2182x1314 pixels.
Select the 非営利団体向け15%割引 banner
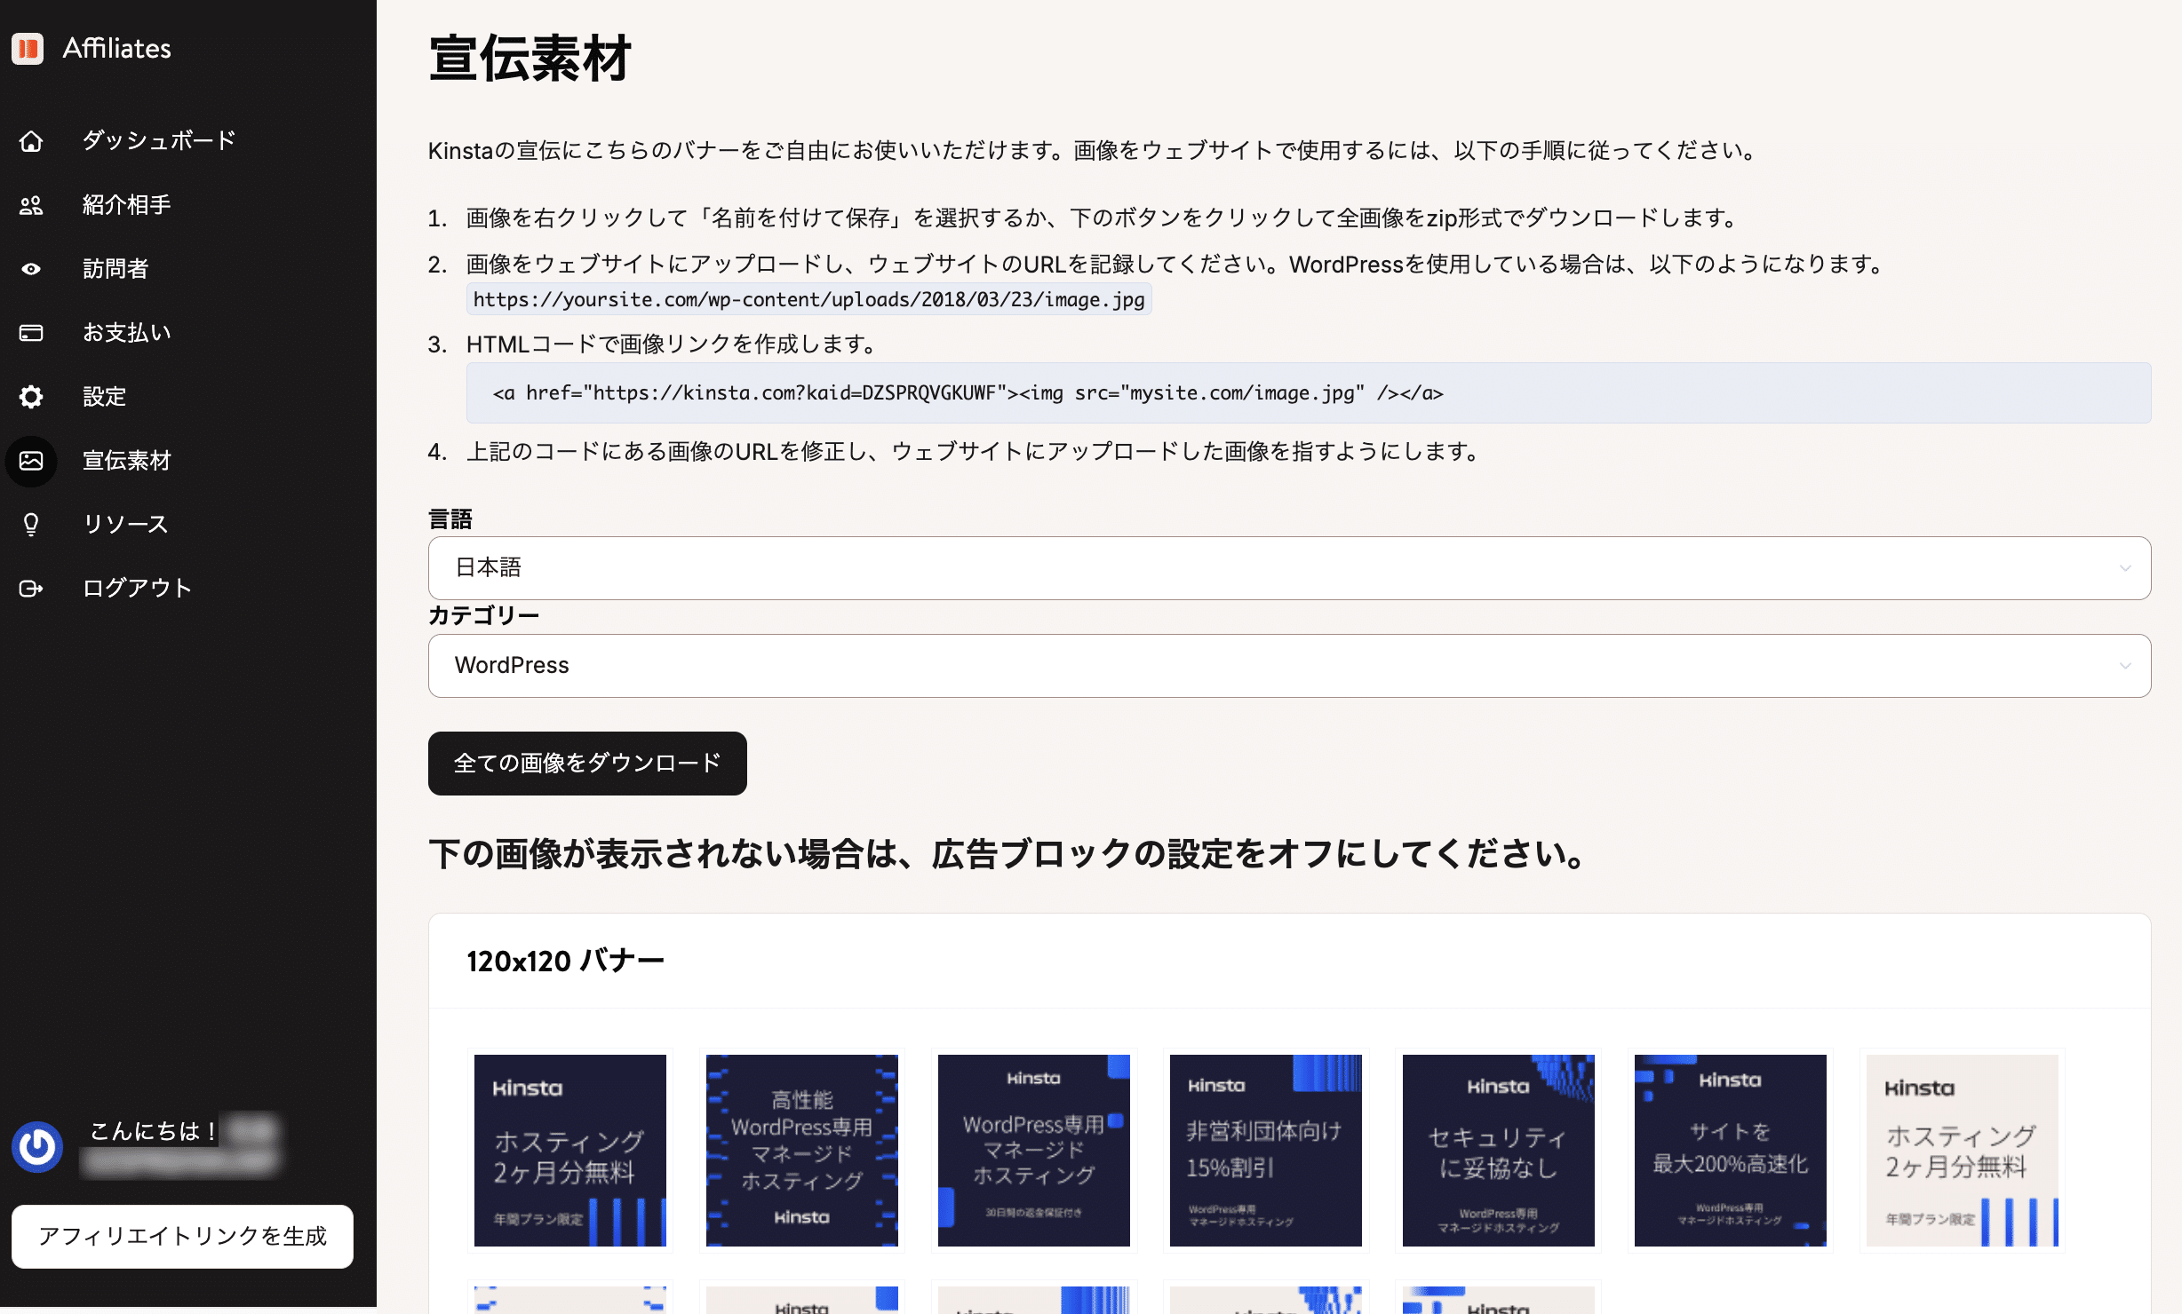pos(1265,1150)
